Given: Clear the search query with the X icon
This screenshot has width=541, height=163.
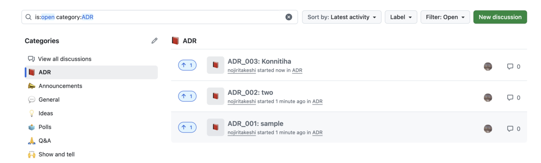Looking at the screenshot, I should (x=289, y=17).
